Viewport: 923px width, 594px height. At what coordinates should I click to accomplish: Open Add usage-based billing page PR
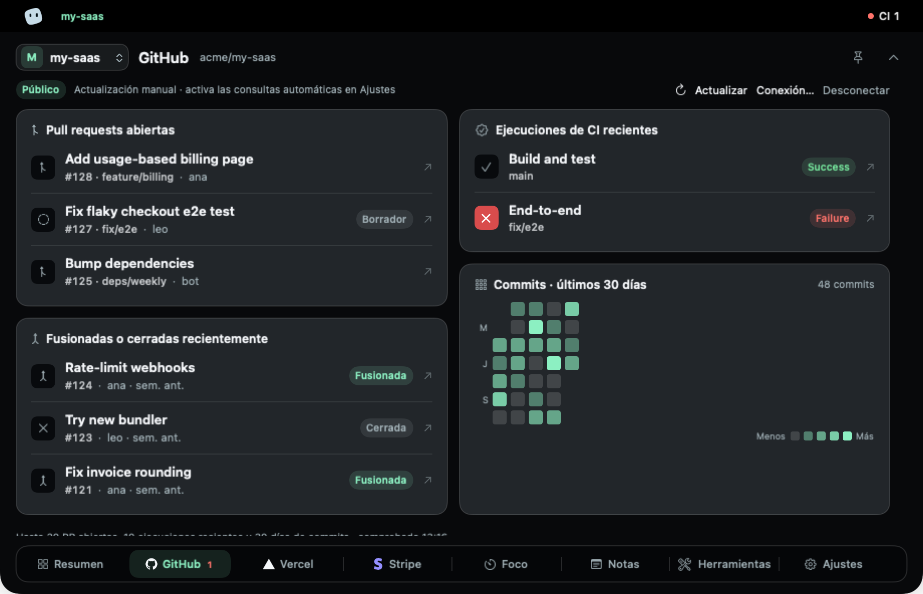(x=232, y=167)
